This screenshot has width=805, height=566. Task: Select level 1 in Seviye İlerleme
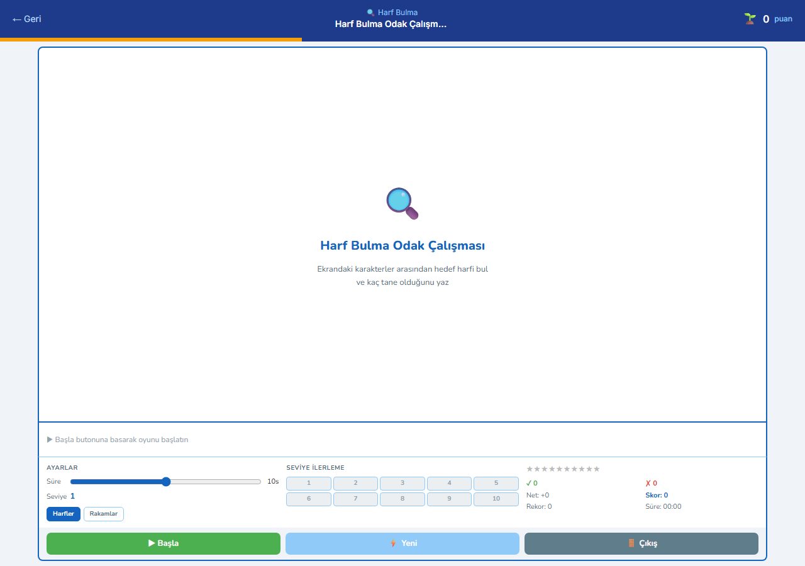point(309,483)
